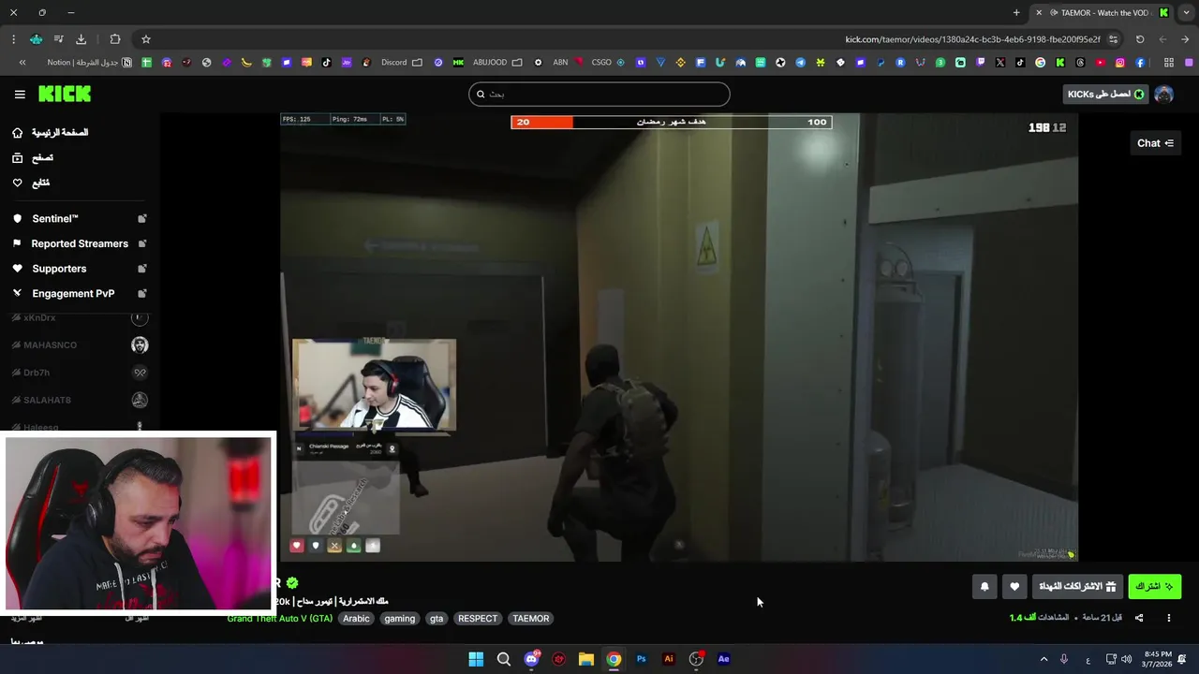Click the gta tag
The image size is (1199, 674).
pyautogui.click(x=437, y=619)
